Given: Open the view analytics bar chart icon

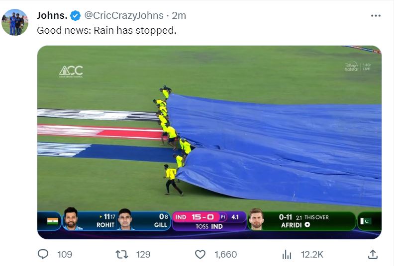Looking at the screenshot, I should (287, 255).
